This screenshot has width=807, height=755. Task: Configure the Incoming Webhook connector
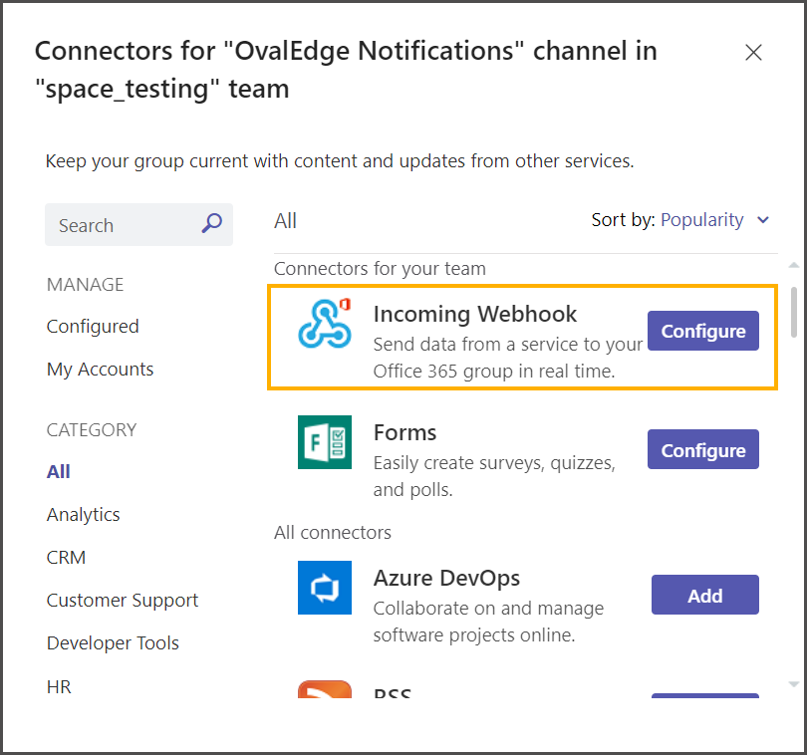point(702,332)
